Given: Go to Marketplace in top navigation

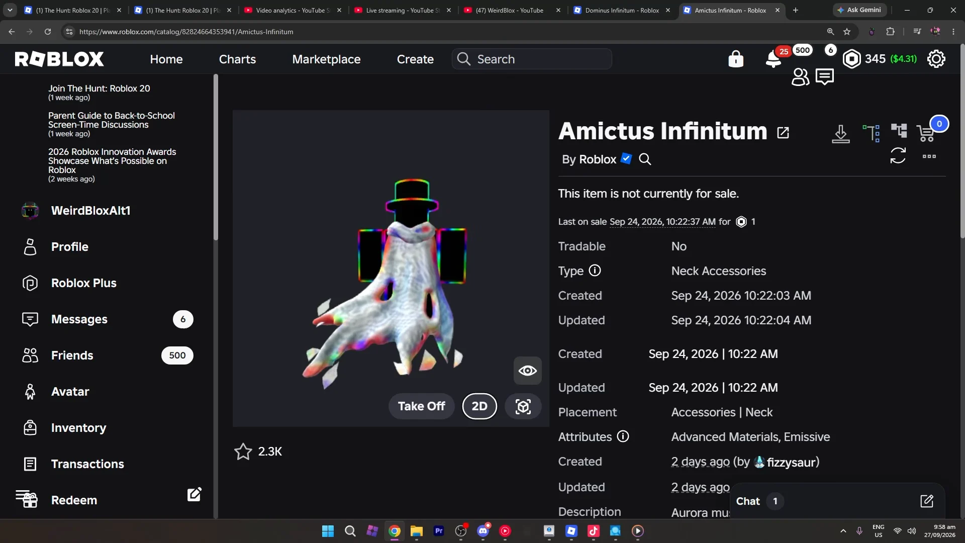Looking at the screenshot, I should (326, 59).
